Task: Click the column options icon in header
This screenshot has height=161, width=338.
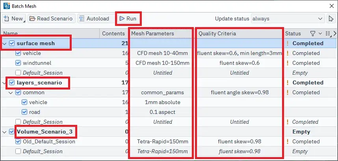Action: point(328,33)
